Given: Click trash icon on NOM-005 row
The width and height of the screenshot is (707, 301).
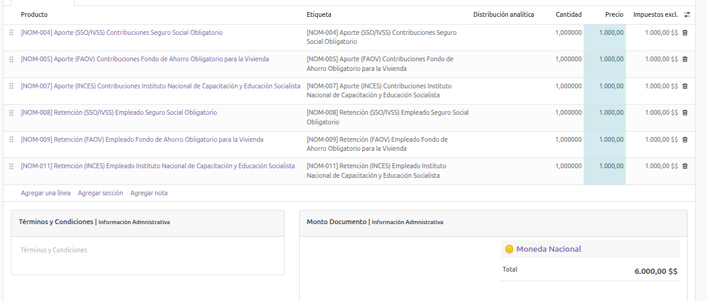Looking at the screenshot, I should click(685, 59).
